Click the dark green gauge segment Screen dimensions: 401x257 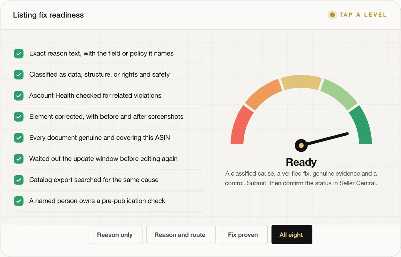point(362,125)
